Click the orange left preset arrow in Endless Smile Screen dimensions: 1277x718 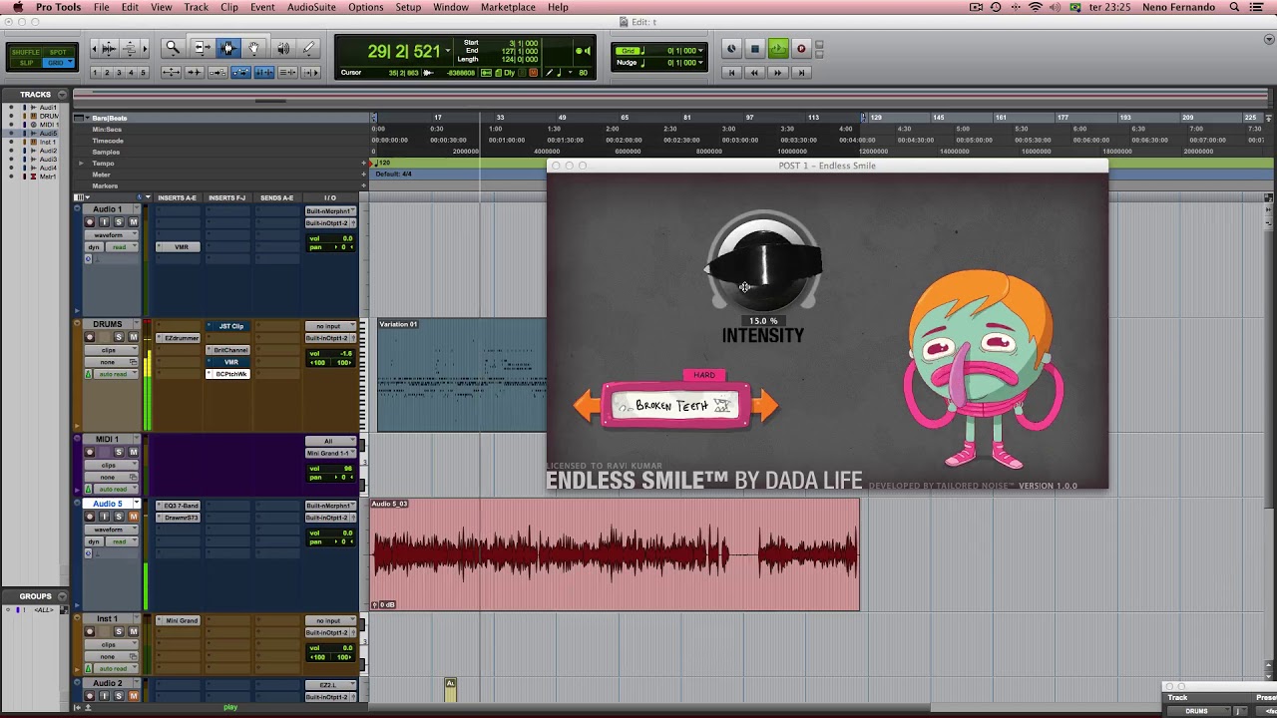[x=587, y=406]
